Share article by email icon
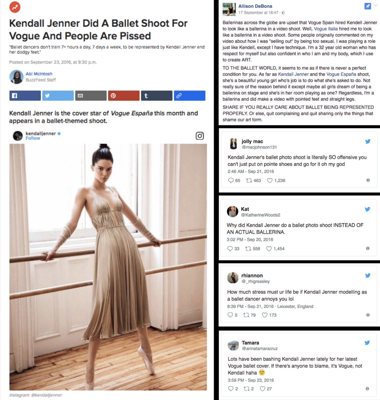 pos(91,96)
